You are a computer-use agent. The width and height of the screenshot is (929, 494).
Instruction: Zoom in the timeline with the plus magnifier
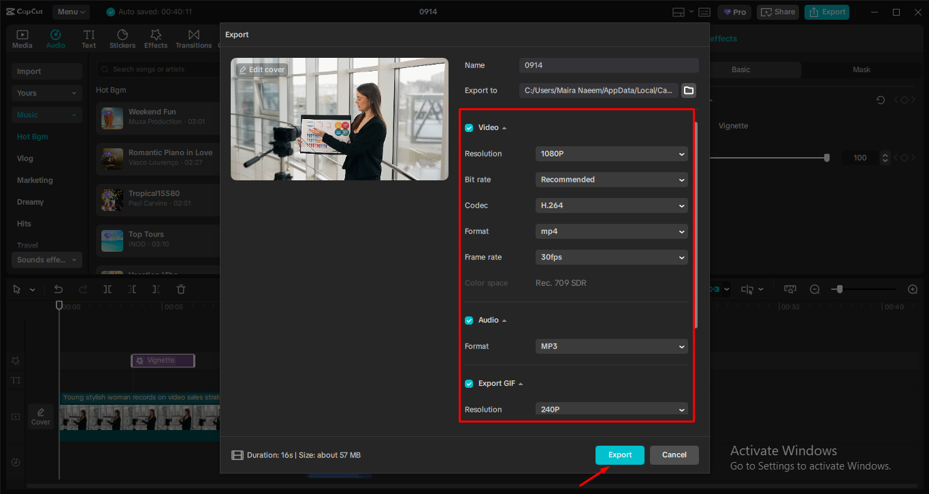point(913,289)
